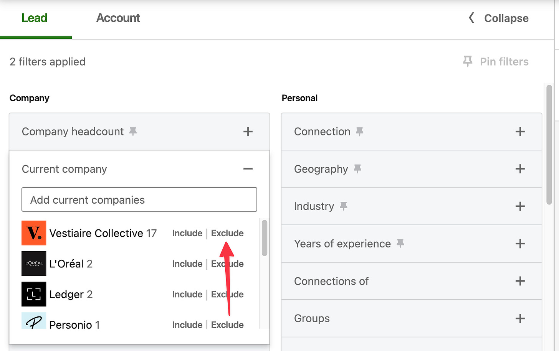Screen dimensions: 559x351
Task: Exclude L'Oréal from current companies
Action: point(227,264)
